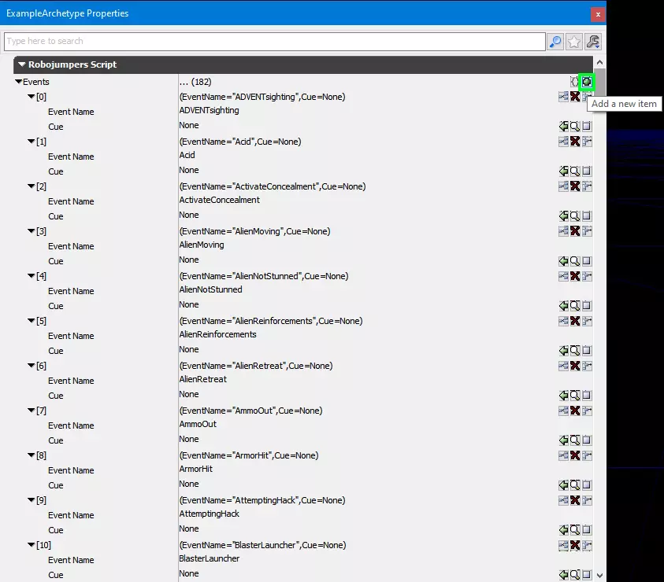Clear the Acid Cue value
Viewport: 664px width, 582px height.
587,171
